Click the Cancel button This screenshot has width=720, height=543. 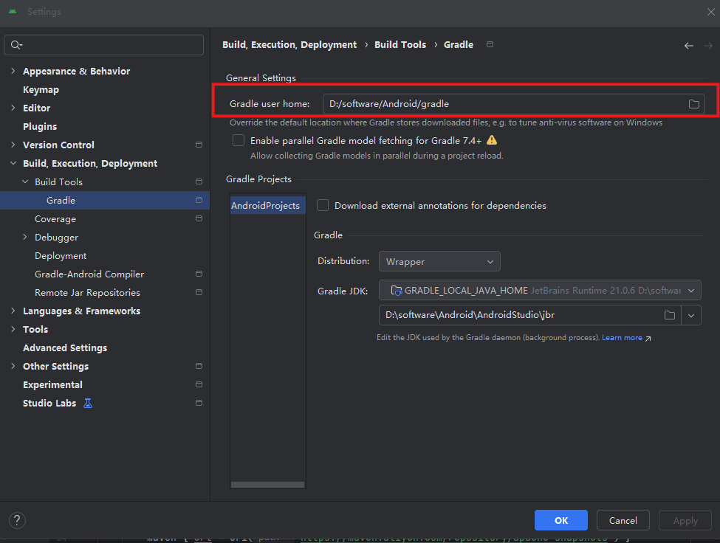pyautogui.click(x=623, y=520)
